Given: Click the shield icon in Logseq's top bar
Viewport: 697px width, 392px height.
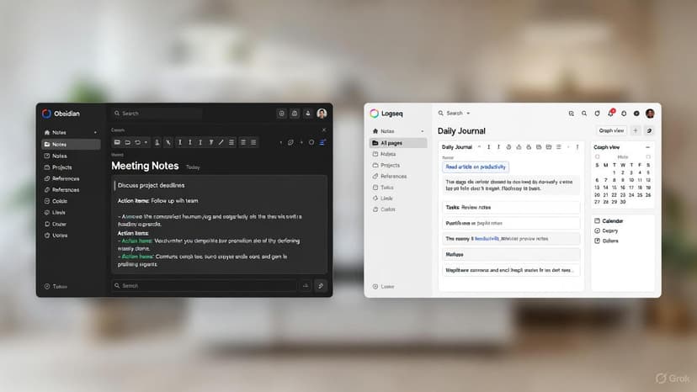Looking at the screenshot, I should (597, 114).
